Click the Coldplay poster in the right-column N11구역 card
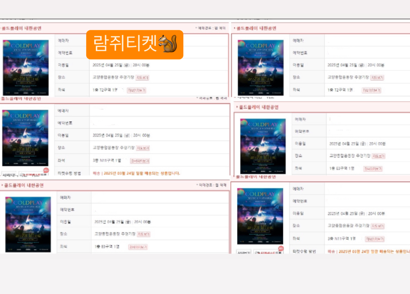The height and width of the screenshot is (294, 410). click(x=260, y=216)
